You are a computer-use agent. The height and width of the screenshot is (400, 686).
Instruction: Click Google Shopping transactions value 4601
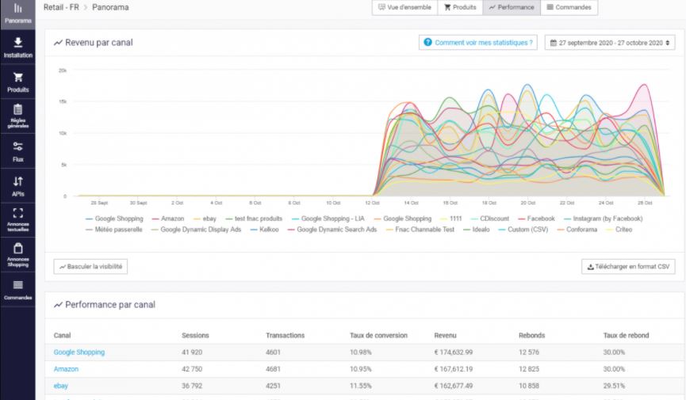273,352
